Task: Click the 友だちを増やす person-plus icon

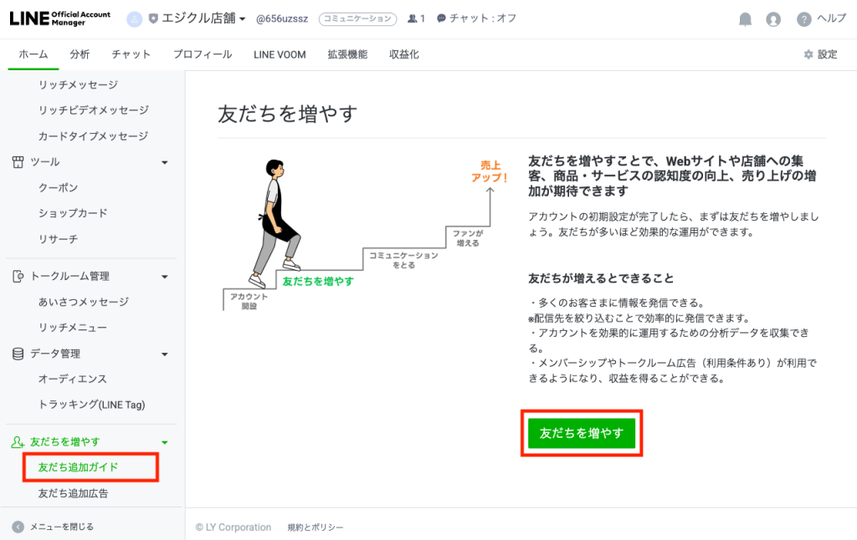Action: tap(18, 441)
